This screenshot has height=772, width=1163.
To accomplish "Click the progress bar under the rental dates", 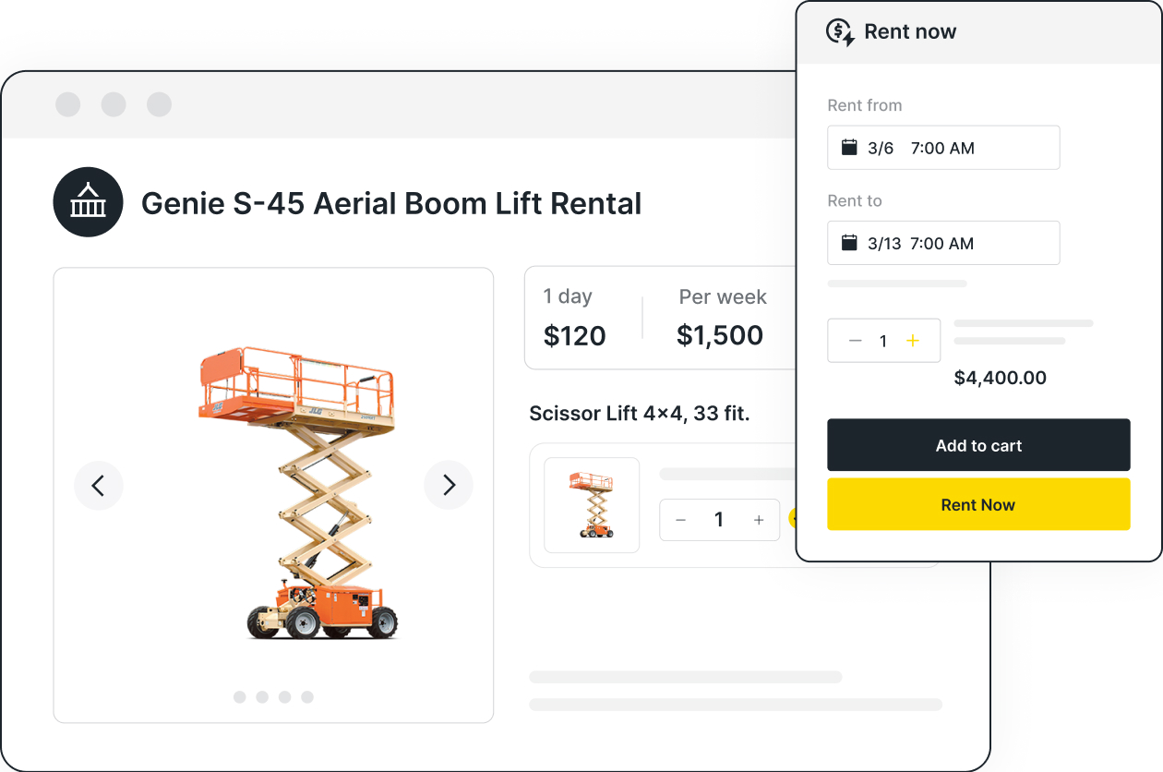I will 896,283.
